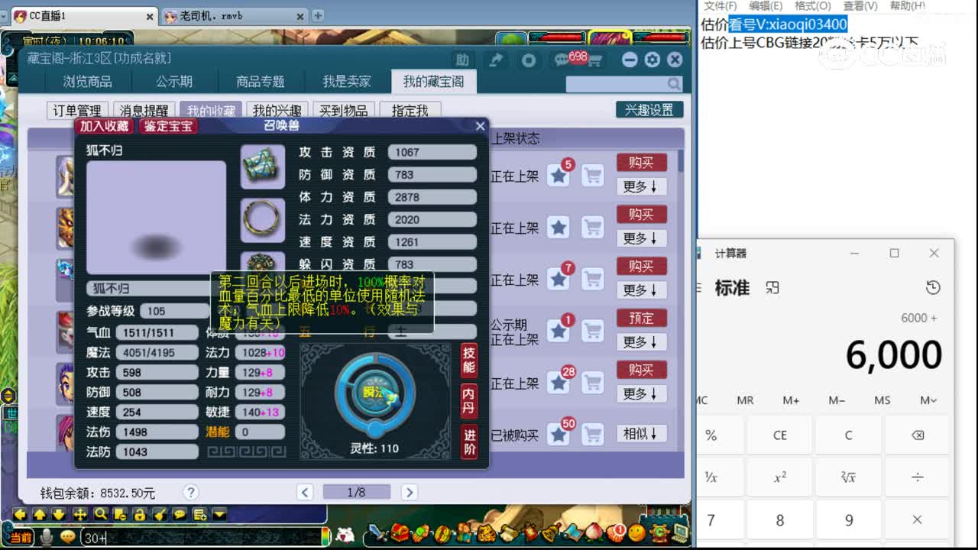978x550 pixels.
Task: Click Calculator keep-on-top icon beside 标准
Action: click(x=772, y=288)
